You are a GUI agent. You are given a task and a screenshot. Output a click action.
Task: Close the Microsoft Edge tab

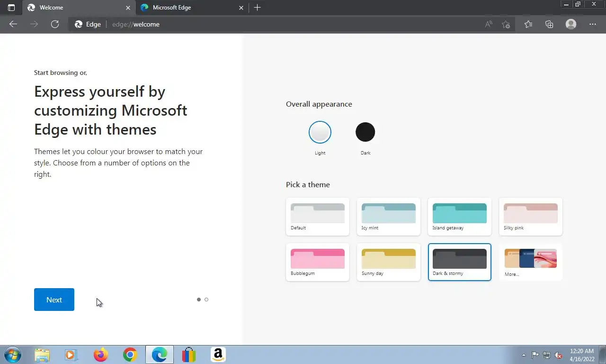click(241, 8)
